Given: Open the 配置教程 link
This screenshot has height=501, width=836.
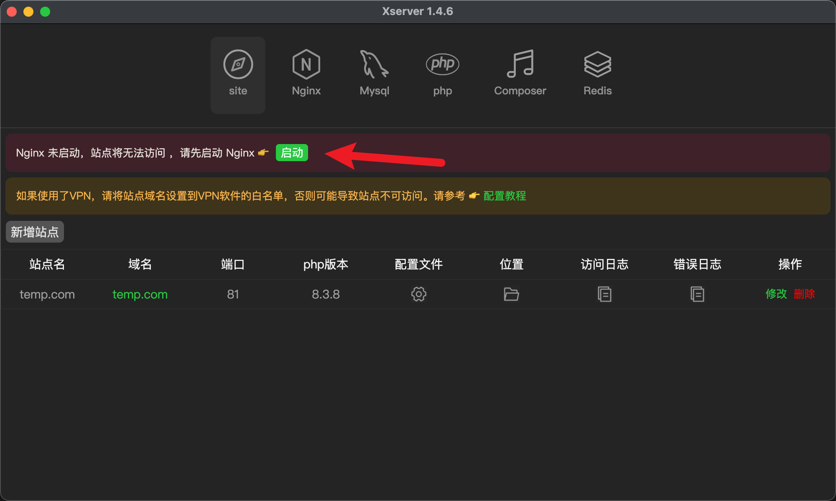Looking at the screenshot, I should pyautogui.click(x=505, y=196).
